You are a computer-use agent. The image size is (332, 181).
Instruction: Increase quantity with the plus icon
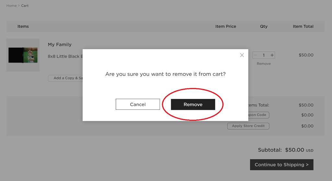click(x=272, y=55)
